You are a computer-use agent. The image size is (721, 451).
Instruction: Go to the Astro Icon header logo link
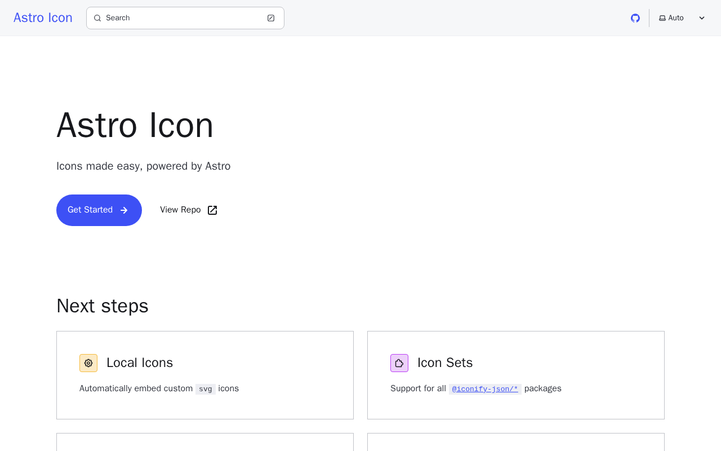click(x=43, y=18)
